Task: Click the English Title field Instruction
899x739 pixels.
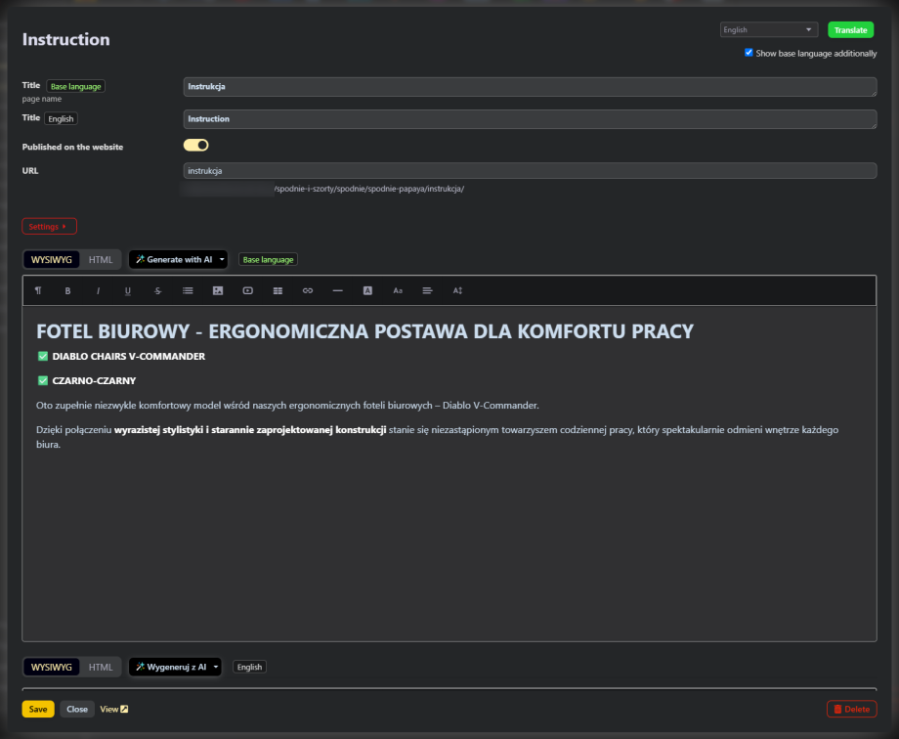Action: (x=530, y=119)
